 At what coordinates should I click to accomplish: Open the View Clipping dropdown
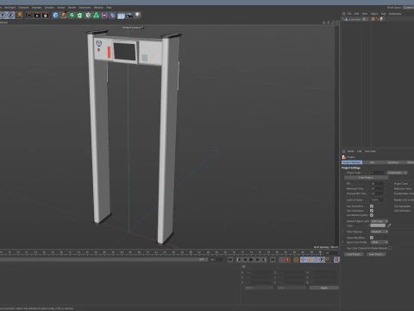point(379,232)
